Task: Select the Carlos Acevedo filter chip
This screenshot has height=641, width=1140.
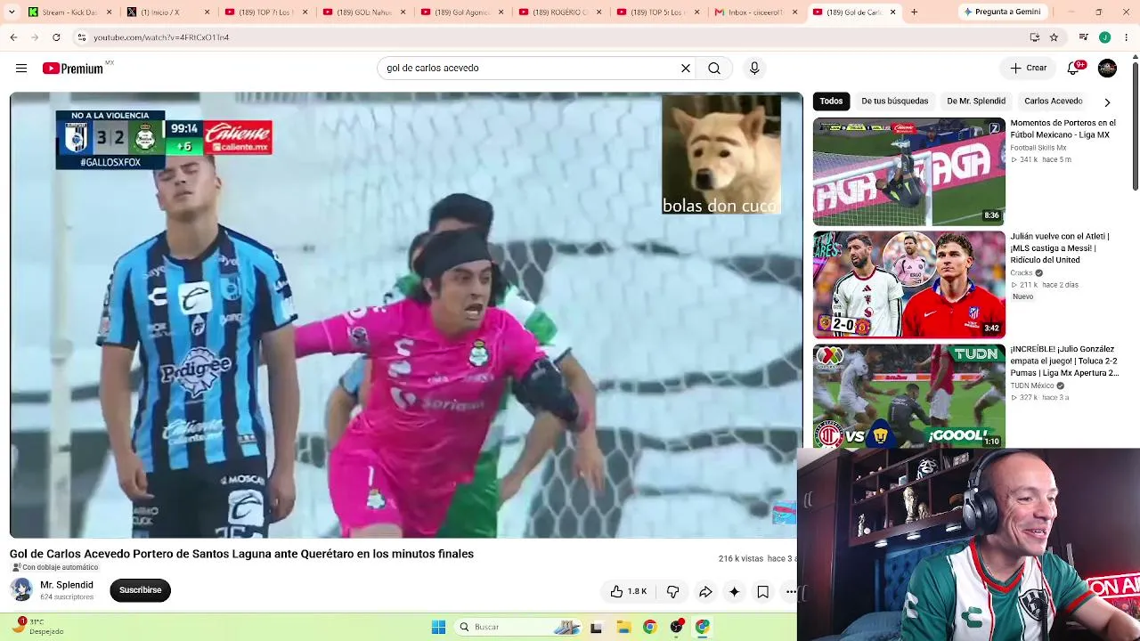Action: [x=1053, y=101]
